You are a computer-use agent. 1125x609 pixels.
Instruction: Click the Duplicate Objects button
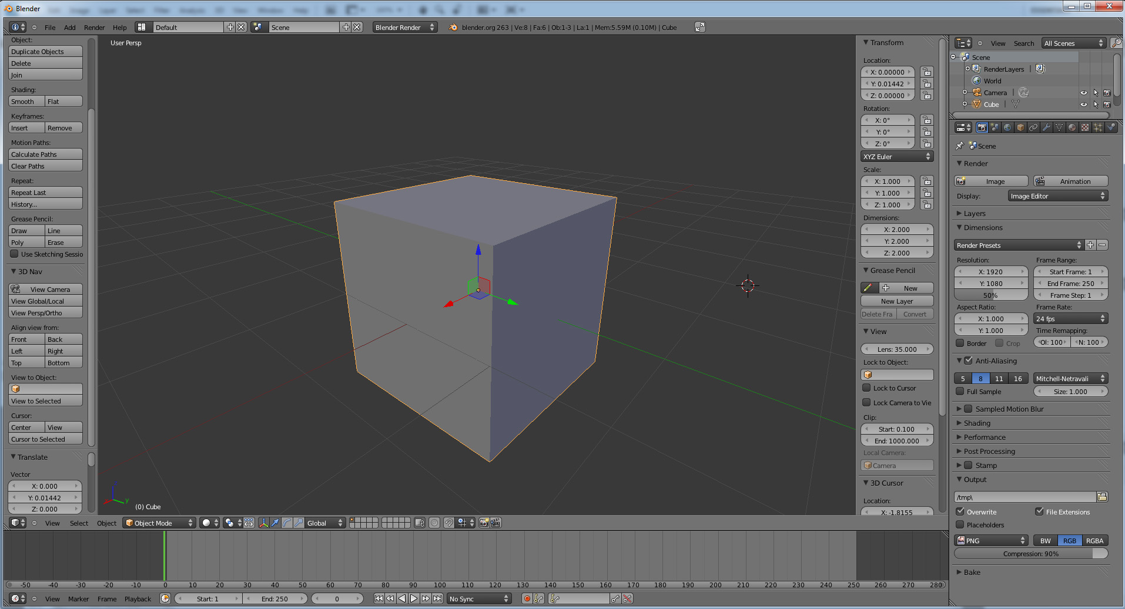45,52
